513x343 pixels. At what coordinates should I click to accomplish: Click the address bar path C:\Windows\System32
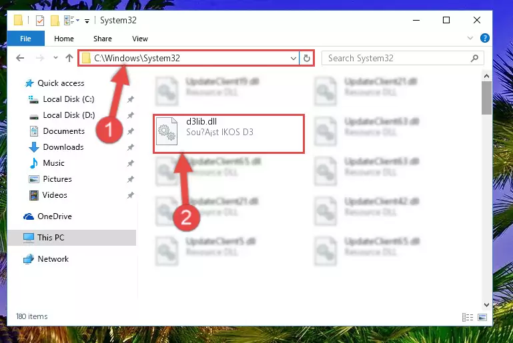tap(137, 58)
